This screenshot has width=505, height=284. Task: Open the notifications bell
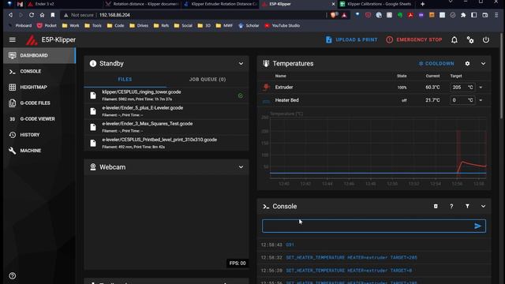[454, 40]
